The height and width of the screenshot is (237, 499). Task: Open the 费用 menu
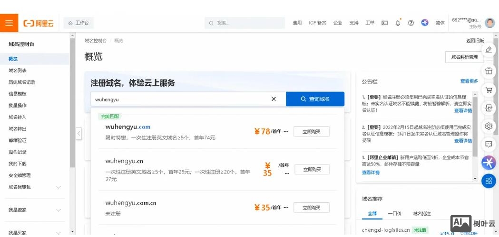point(297,23)
